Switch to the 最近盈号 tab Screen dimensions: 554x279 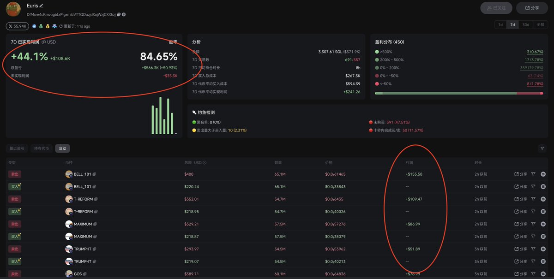pos(17,148)
